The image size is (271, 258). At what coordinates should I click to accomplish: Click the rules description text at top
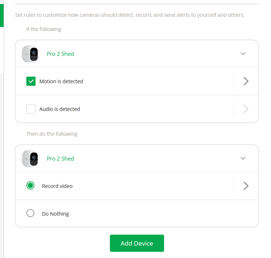click(x=130, y=15)
